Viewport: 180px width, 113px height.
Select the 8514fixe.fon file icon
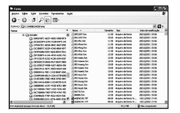tap(72, 44)
